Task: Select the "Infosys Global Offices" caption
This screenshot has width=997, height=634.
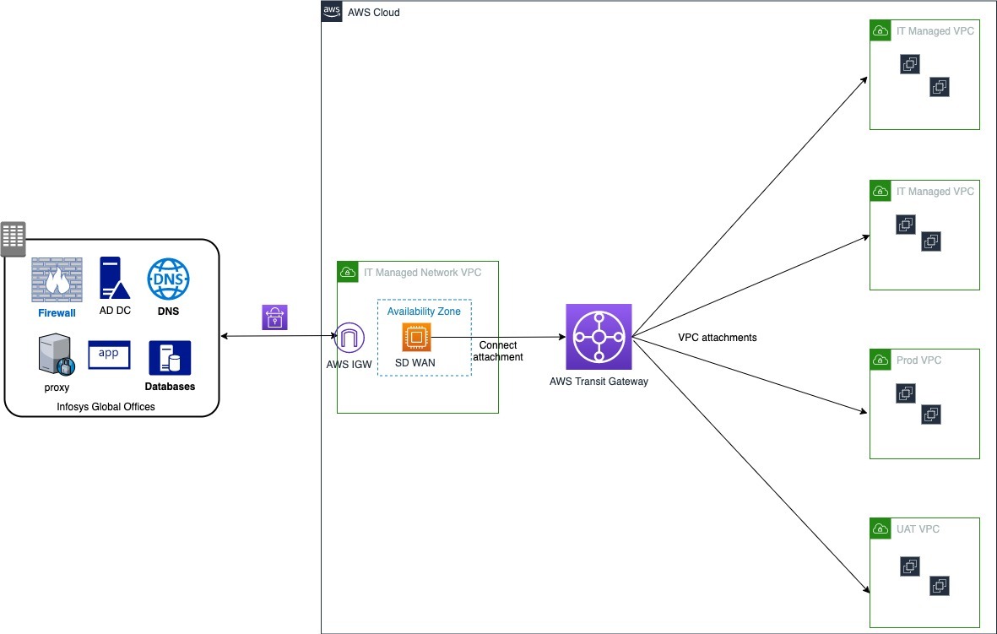Action: click(x=106, y=407)
